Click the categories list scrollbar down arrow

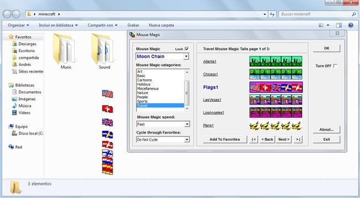[x=187, y=109]
